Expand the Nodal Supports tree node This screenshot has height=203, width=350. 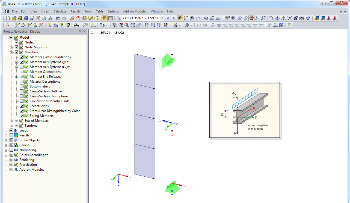point(11,47)
